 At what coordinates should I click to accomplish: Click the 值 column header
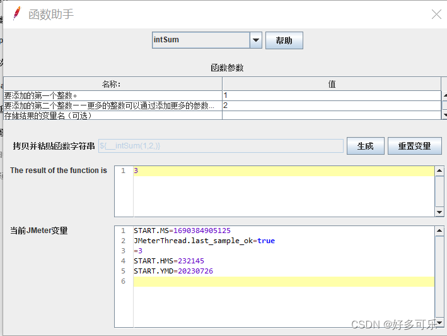pyautogui.click(x=332, y=84)
